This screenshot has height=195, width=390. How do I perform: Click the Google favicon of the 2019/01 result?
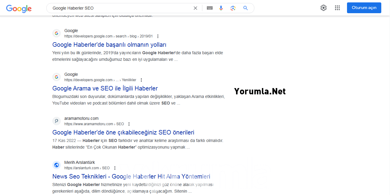click(57, 33)
